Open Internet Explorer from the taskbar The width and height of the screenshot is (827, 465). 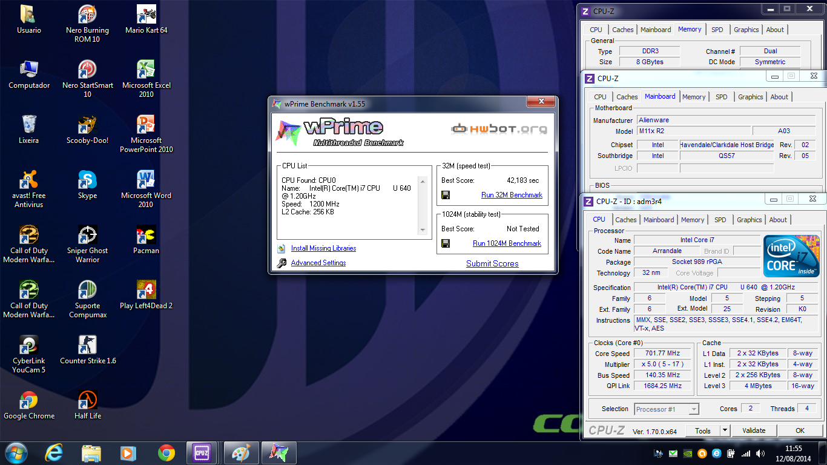point(54,452)
